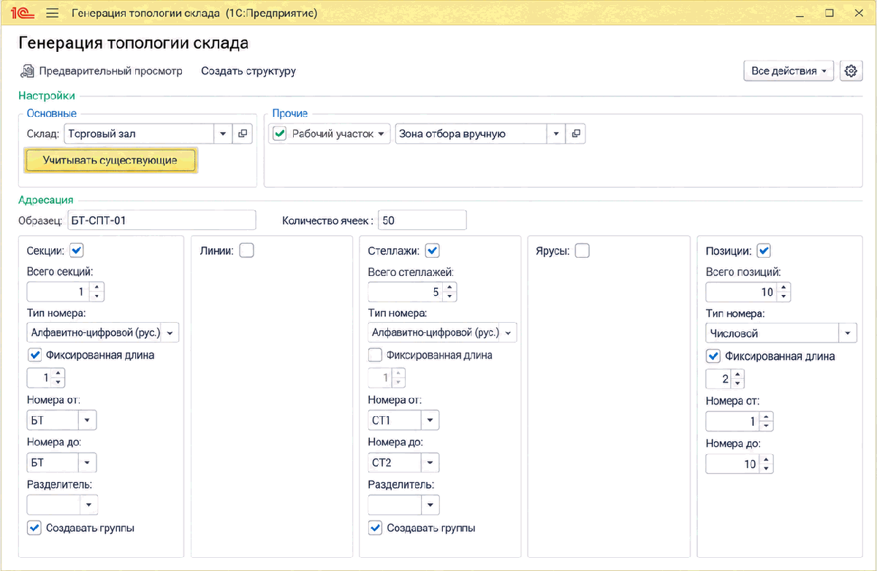Image resolution: width=877 pixels, height=571 pixels.
Task: Click the Всего позиций stepper arrows
Action: pos(784,292)
